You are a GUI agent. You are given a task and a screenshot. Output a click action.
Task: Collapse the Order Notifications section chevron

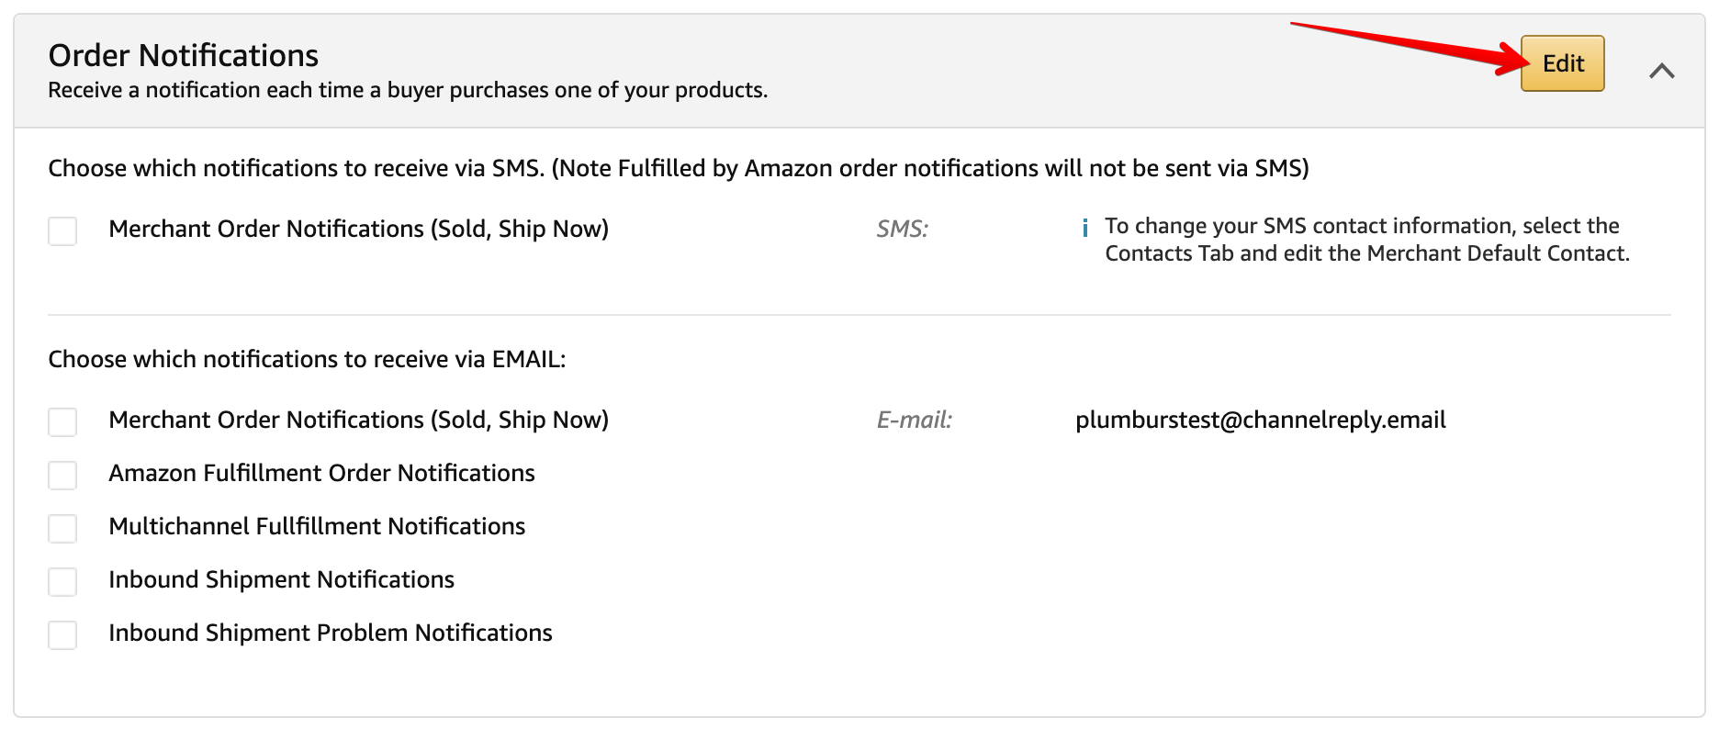pyautogui.click(x=1661, y=71)
